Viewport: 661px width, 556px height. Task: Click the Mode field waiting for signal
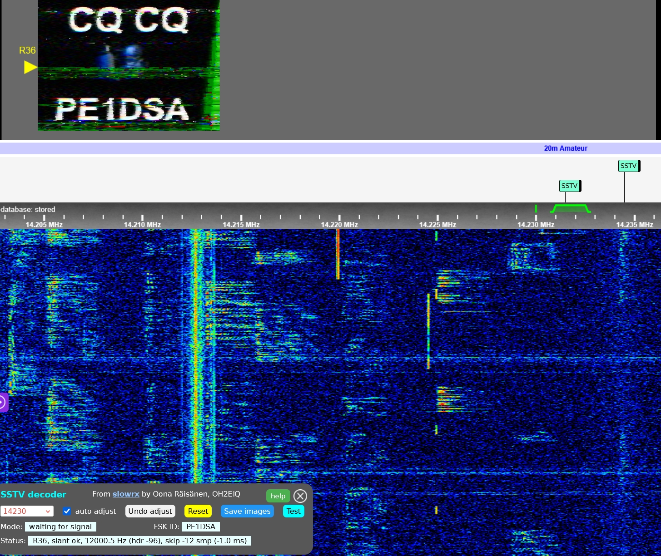(60, 526)
